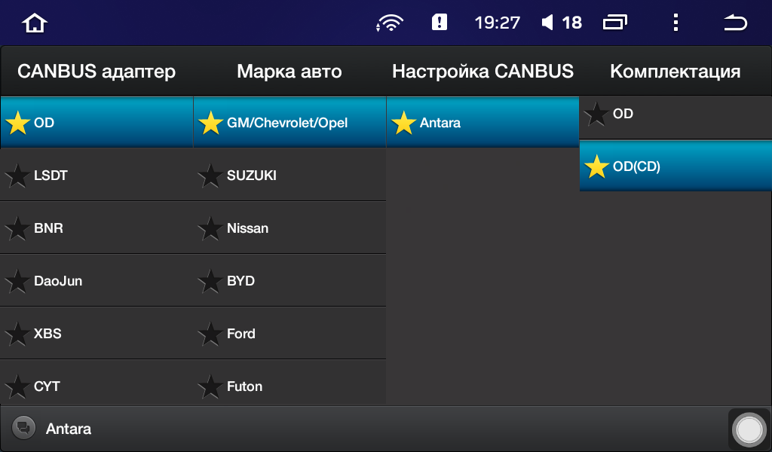Viewport: 772px width, 452px height.
Task: Tap the alert notification icon
Action: tap(440, 22)
